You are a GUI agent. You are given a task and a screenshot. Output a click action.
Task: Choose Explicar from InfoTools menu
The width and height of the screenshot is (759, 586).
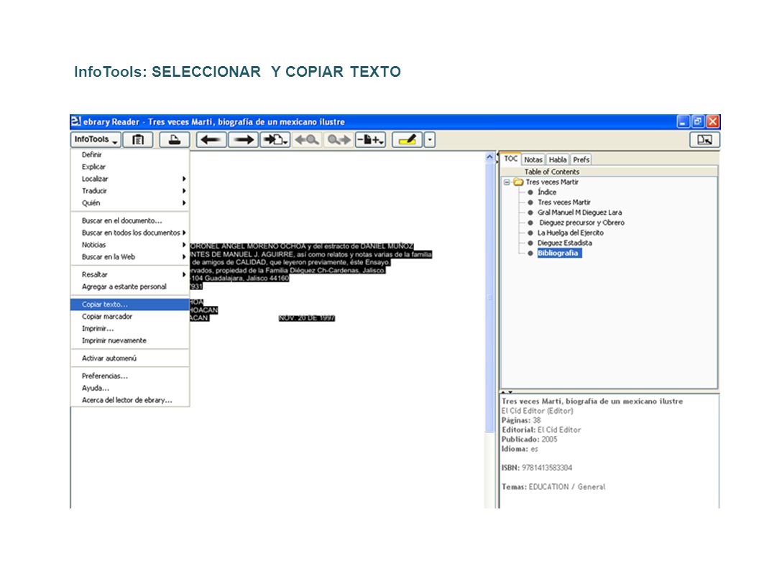[x=129, y=167]
